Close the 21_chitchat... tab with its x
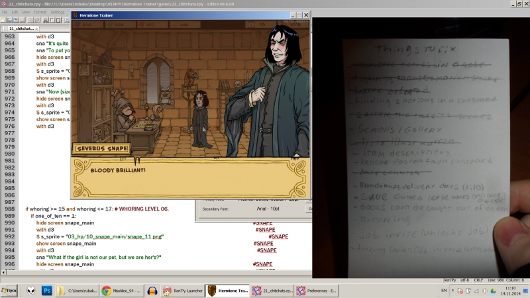The image size is (530, 298). point(36,29)
